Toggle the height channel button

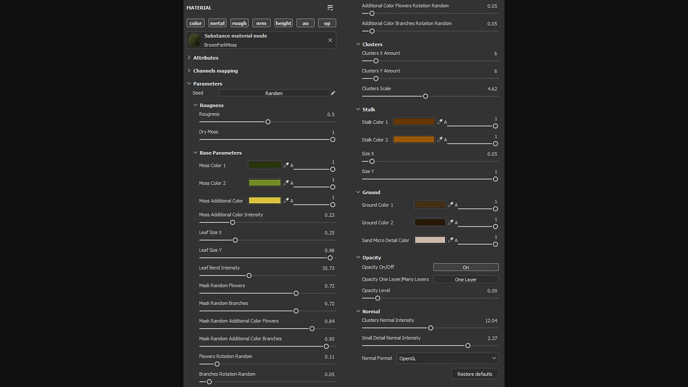click(283, 23)
